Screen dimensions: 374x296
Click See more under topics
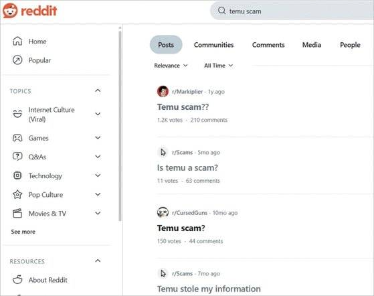(x=23, y=232)
